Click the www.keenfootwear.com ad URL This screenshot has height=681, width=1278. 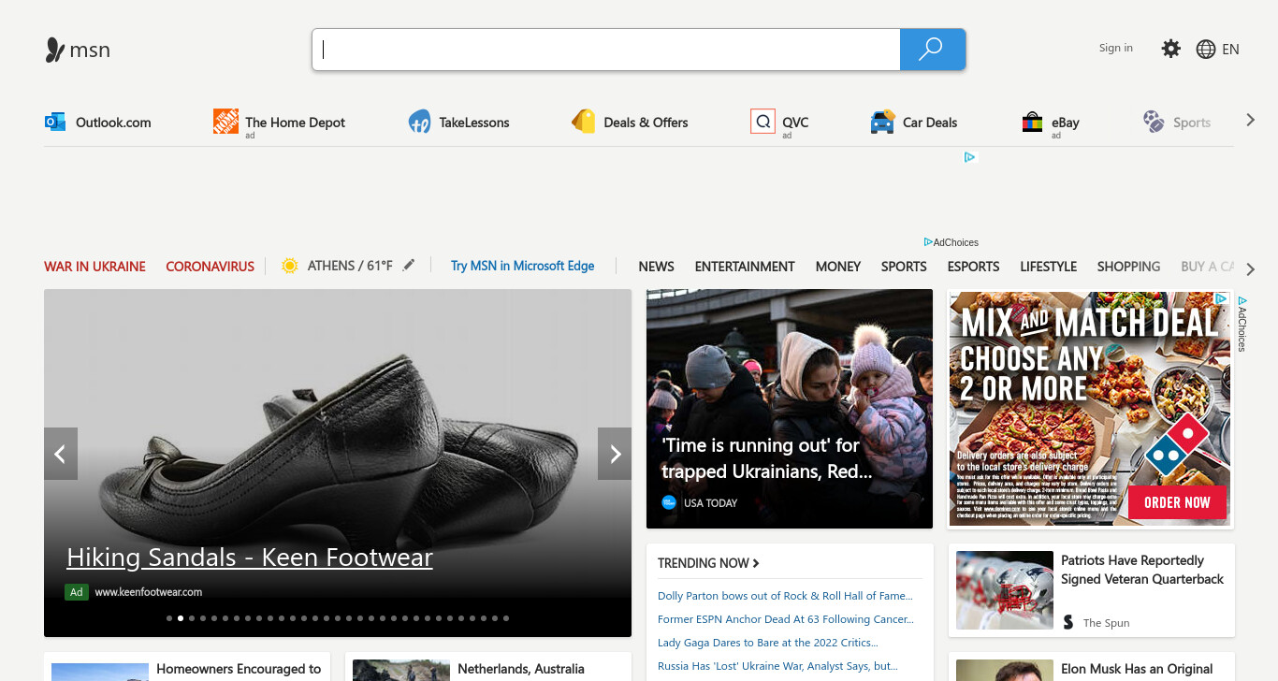pyautogui.click(x=148, y=592)
